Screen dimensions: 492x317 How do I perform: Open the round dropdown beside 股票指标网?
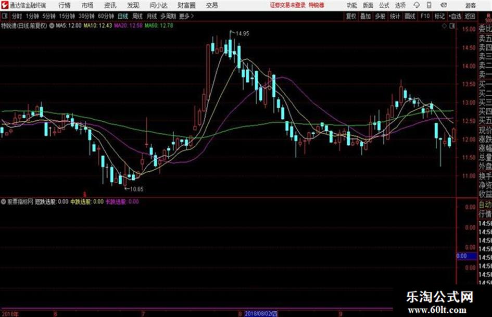pyautogui.click(x=4, y=201)
